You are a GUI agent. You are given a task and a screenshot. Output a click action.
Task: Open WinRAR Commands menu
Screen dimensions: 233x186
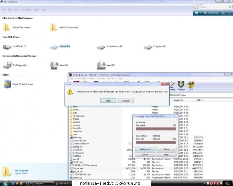point(81,78)
